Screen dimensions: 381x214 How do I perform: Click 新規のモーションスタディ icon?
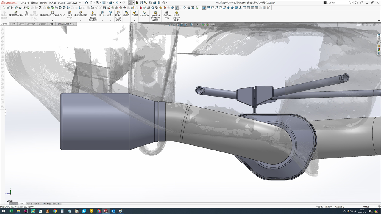(118, 16)
